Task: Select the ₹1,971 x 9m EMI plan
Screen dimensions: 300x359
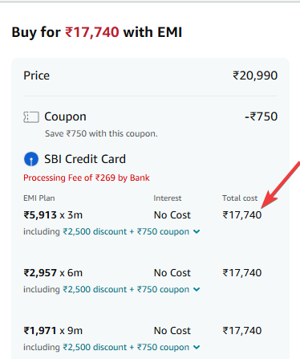Action: click(x=53, y=331)
